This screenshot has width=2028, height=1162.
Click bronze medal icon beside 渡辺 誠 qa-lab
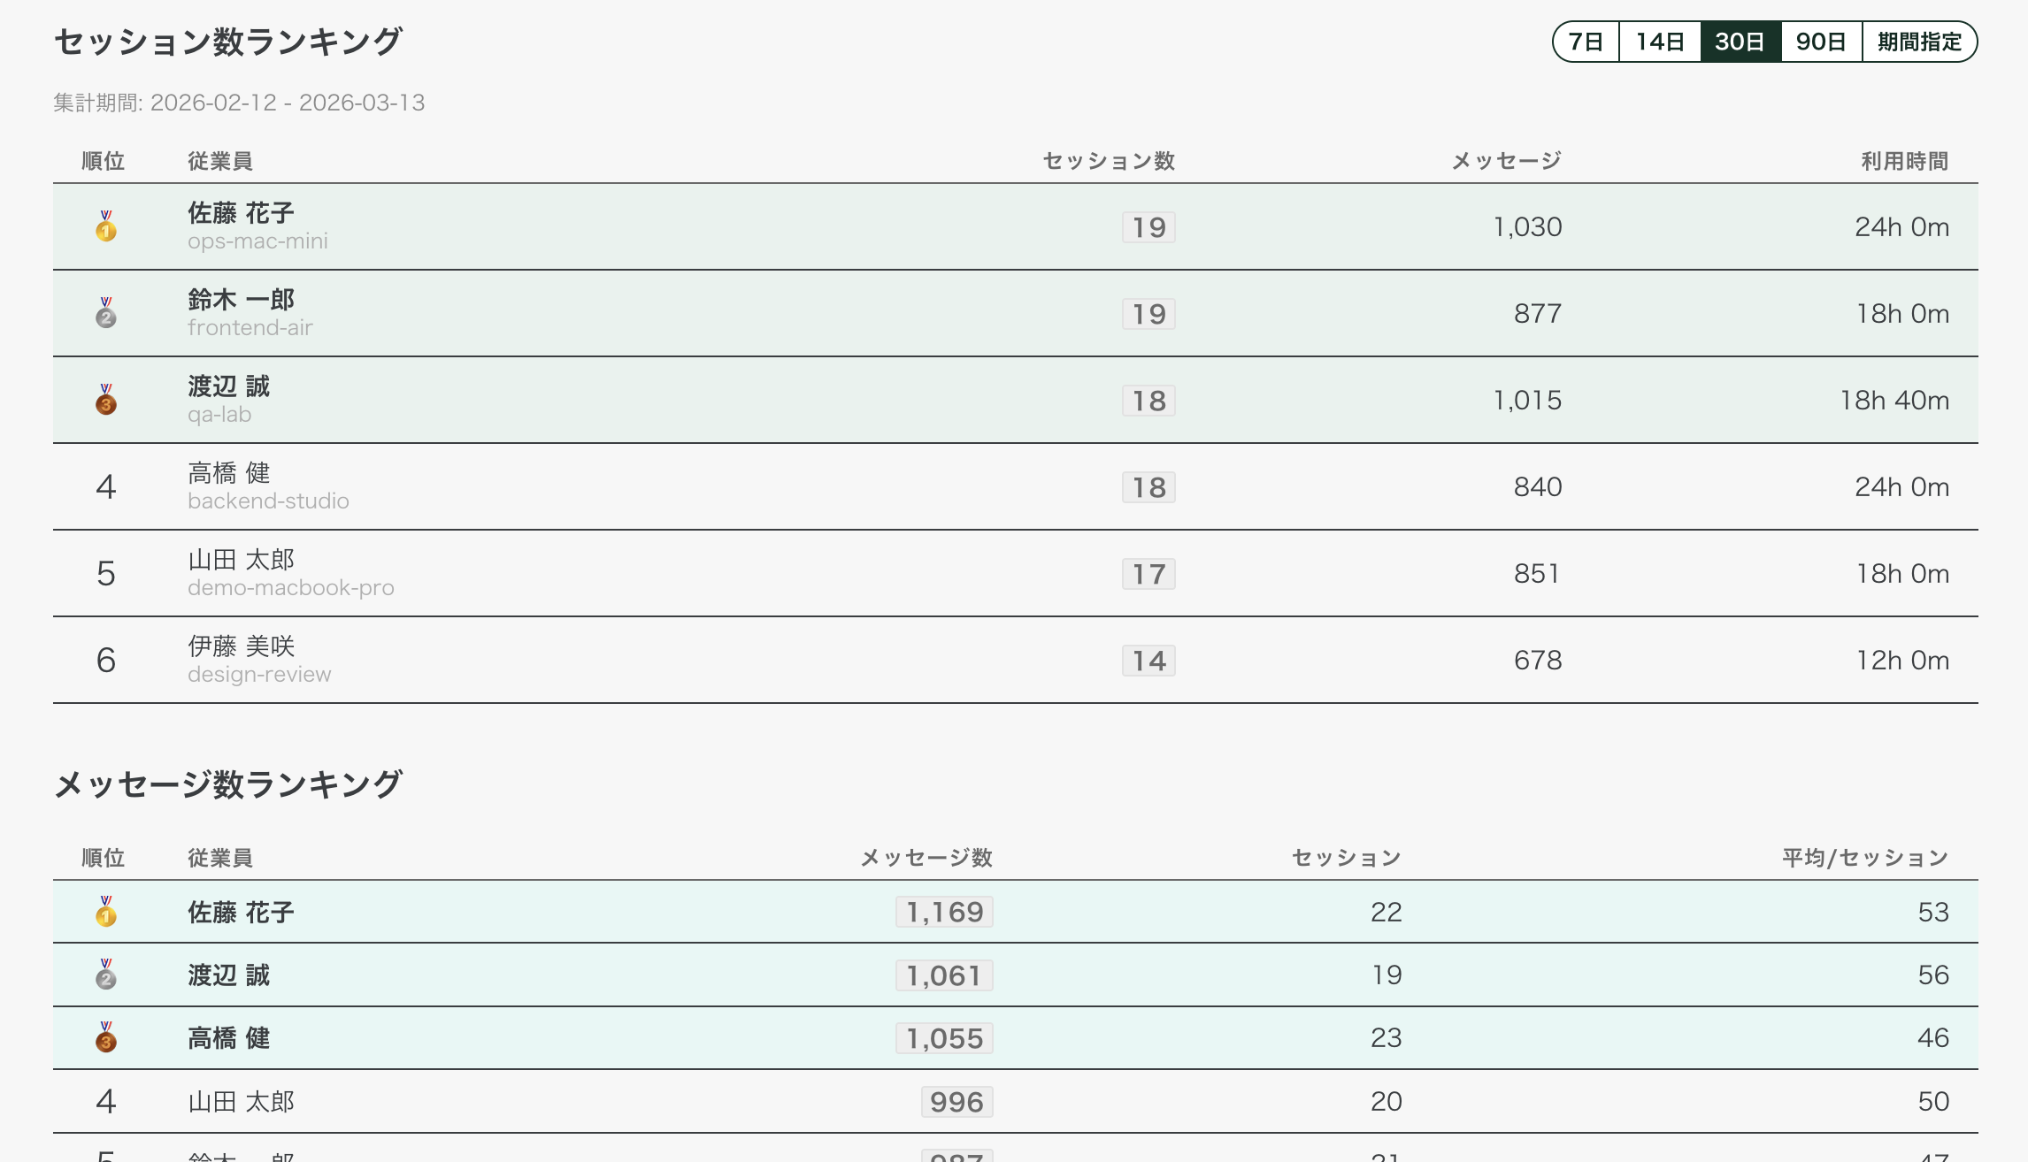pos(106,400)
